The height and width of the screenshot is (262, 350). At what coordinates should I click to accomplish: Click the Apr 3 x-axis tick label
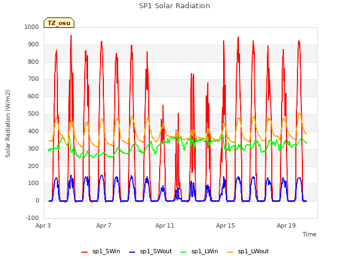[x=43, y=225]
